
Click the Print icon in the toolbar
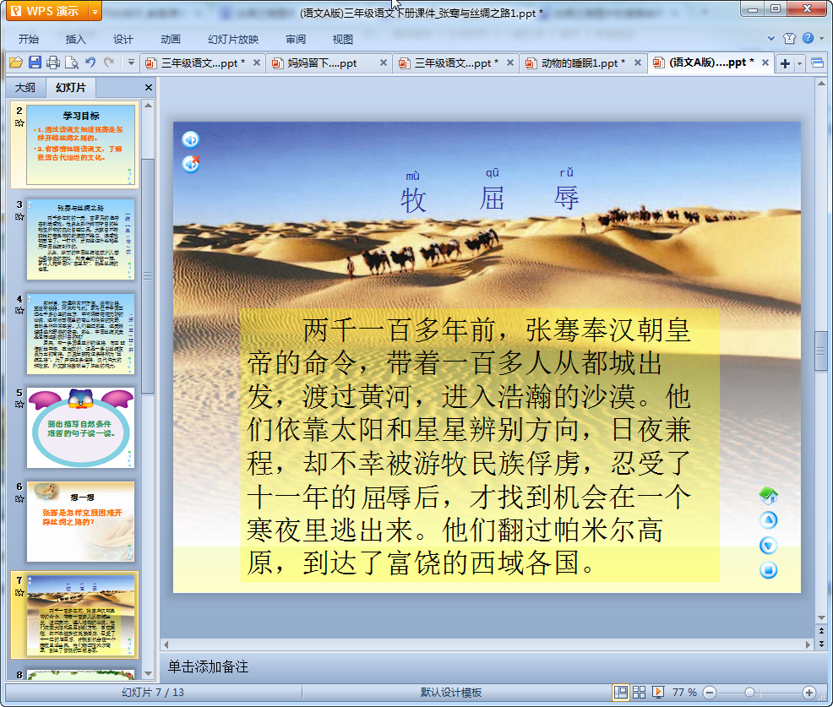pyautogui.click(x=53, y=63)
